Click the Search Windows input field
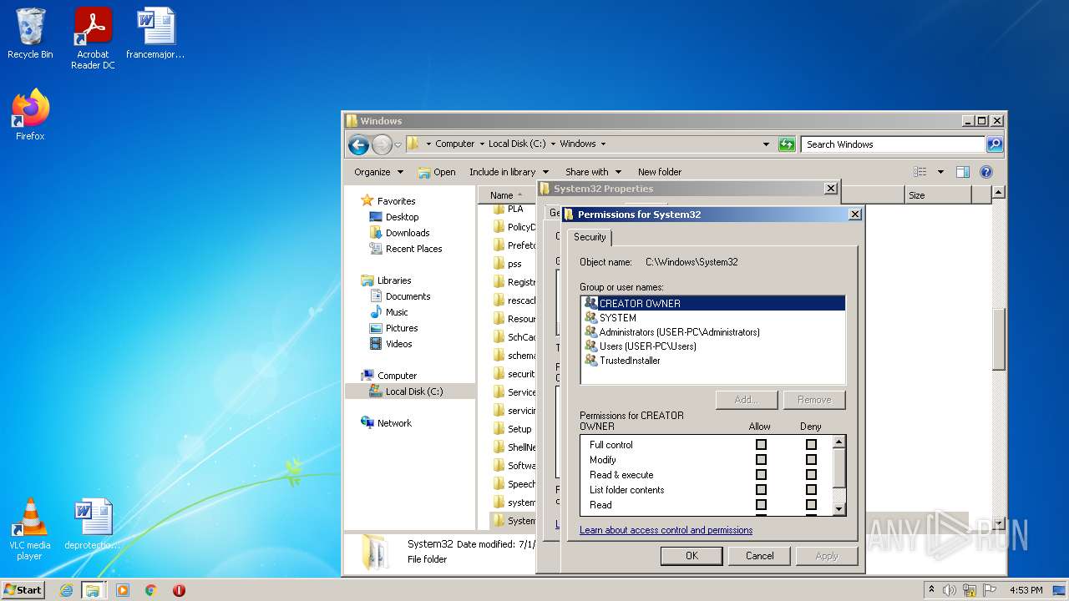This screenshot has width=1069, height=601. pyautogui.click(x=893, y=144)
